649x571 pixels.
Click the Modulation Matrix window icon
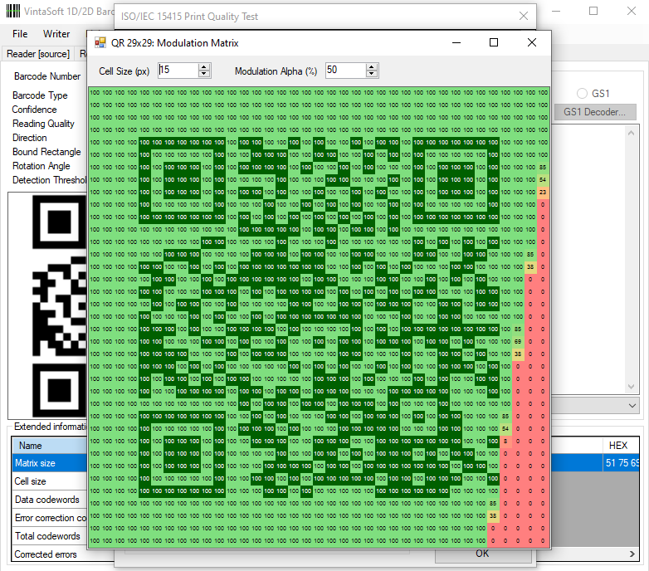[100, 42]
